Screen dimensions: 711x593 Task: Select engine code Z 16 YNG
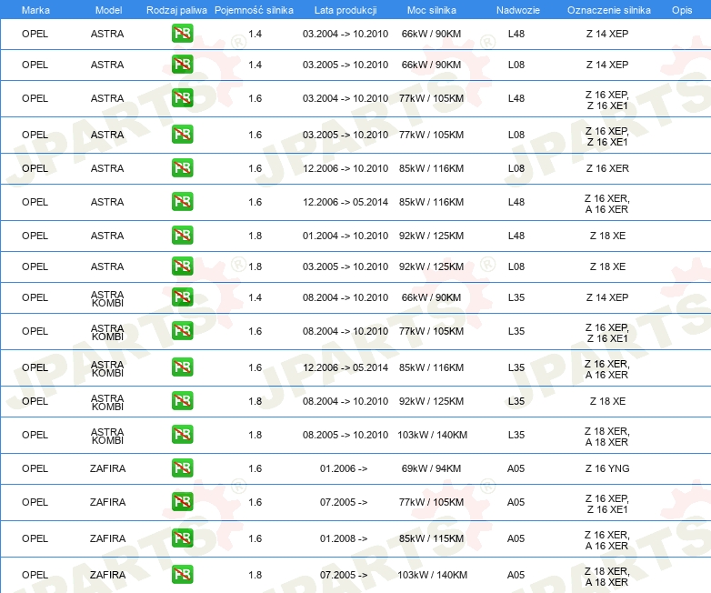[607, 468]
